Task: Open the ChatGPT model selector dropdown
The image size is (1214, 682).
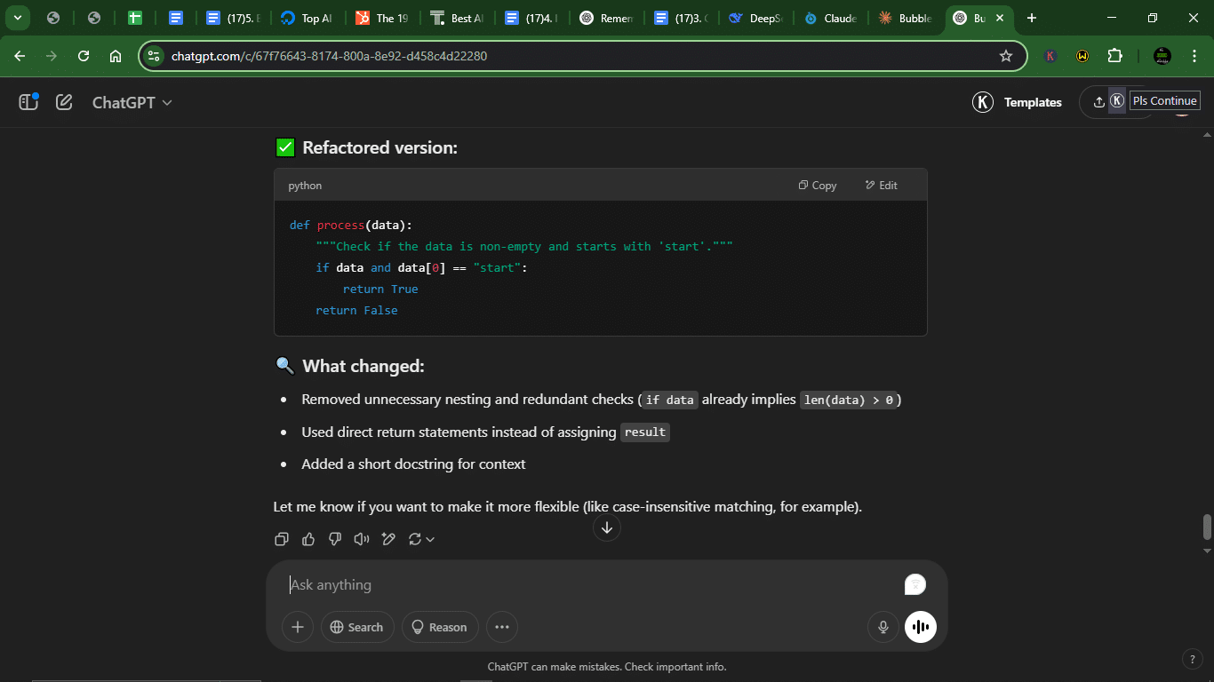Action: click(x=132, y=102)
